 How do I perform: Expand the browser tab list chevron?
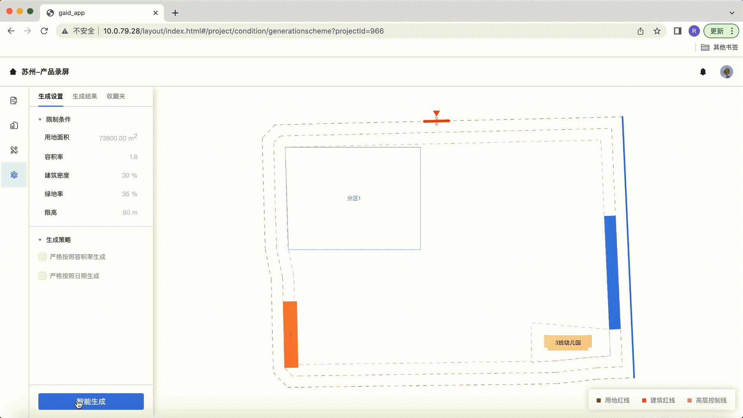(731, 13)
